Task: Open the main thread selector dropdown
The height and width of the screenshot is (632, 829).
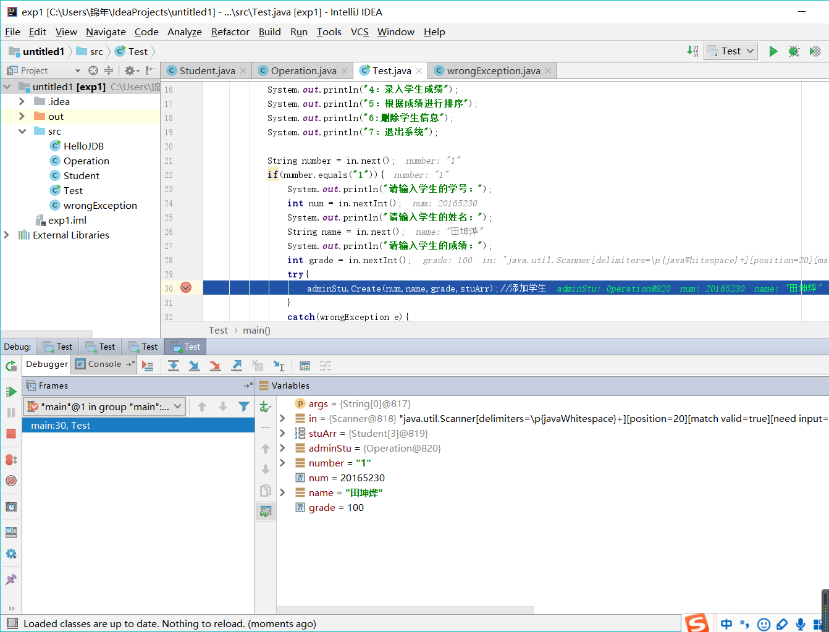Action: (104, 407)
